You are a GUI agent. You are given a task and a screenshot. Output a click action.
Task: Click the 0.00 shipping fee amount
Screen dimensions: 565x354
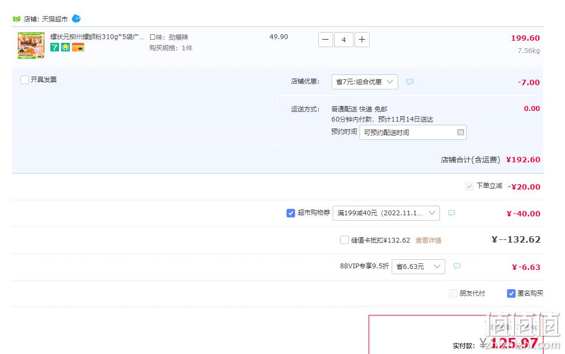[x=532, y=108]
